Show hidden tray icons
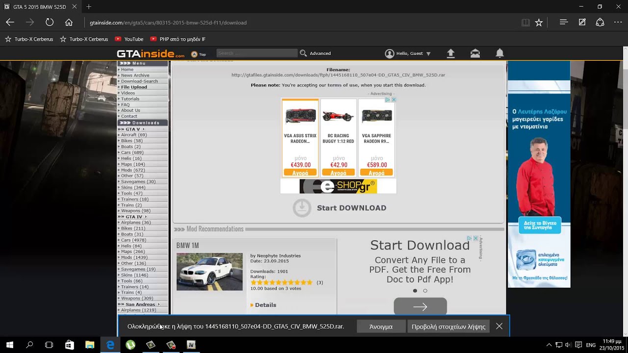Screen dimensions: 628x353 [549, 345]
